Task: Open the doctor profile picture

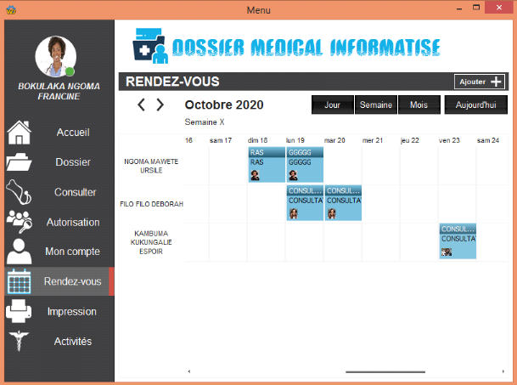Action: (56, 56)
